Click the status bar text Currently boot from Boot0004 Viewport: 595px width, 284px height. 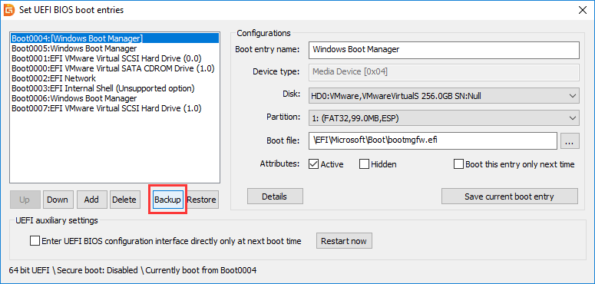[201, 270]
